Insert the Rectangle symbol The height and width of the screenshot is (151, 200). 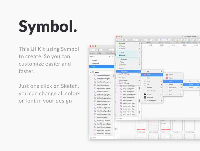152,97
